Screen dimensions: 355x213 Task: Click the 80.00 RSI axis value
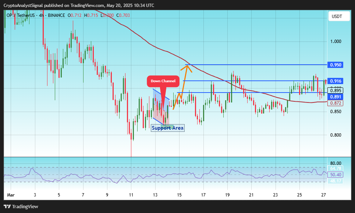[336, 163]
